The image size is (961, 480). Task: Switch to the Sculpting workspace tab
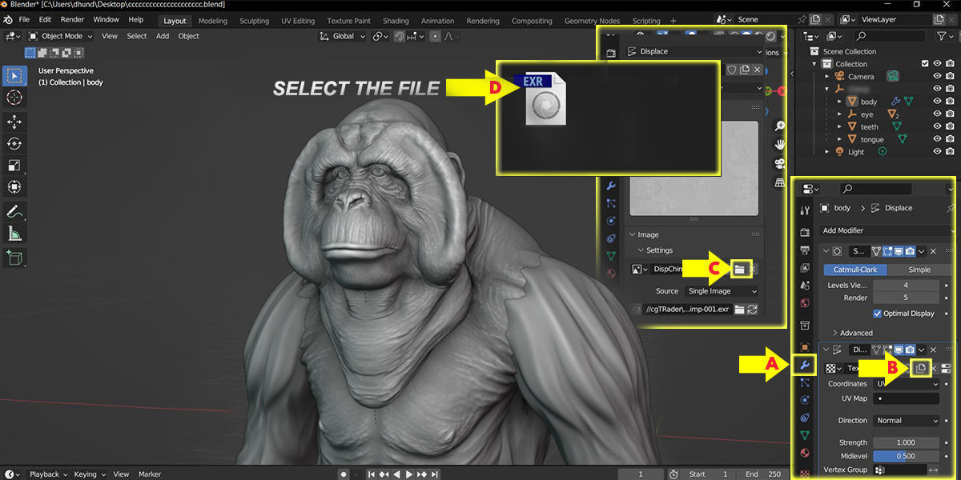[254, 21]
